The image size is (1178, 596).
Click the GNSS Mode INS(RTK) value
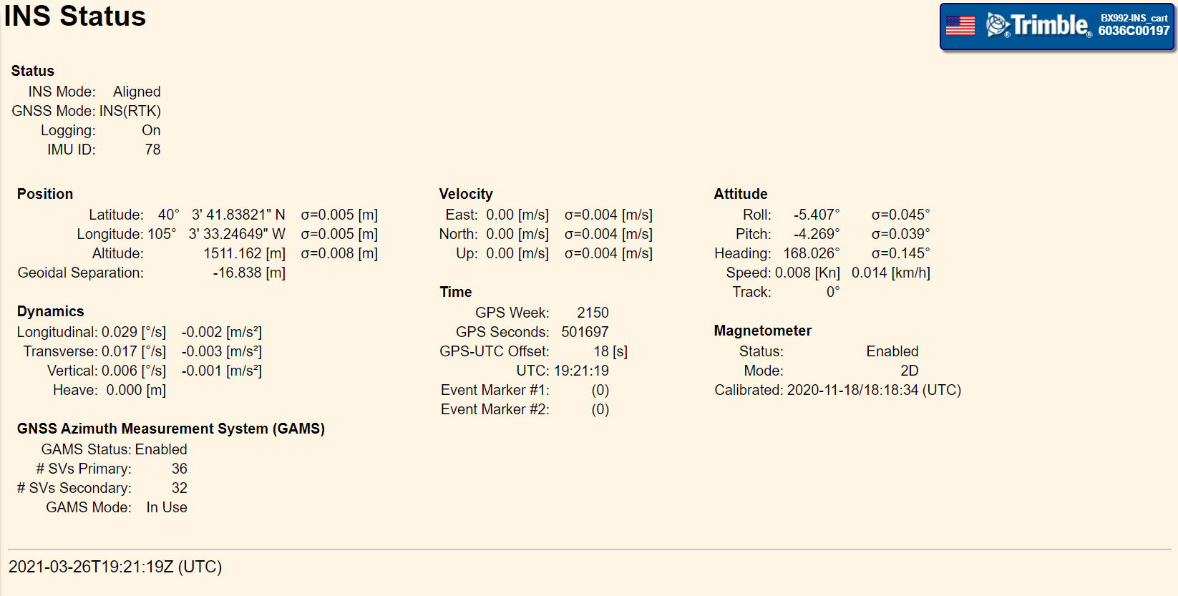click(130, 111)
